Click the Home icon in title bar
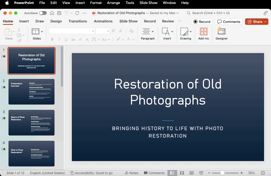Screen dimensions: 271x176 coord(52,13)
